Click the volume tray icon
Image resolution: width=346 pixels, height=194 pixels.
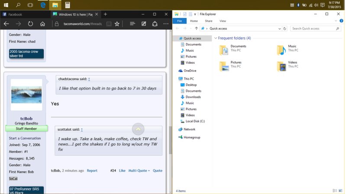[x=316, y=5]
